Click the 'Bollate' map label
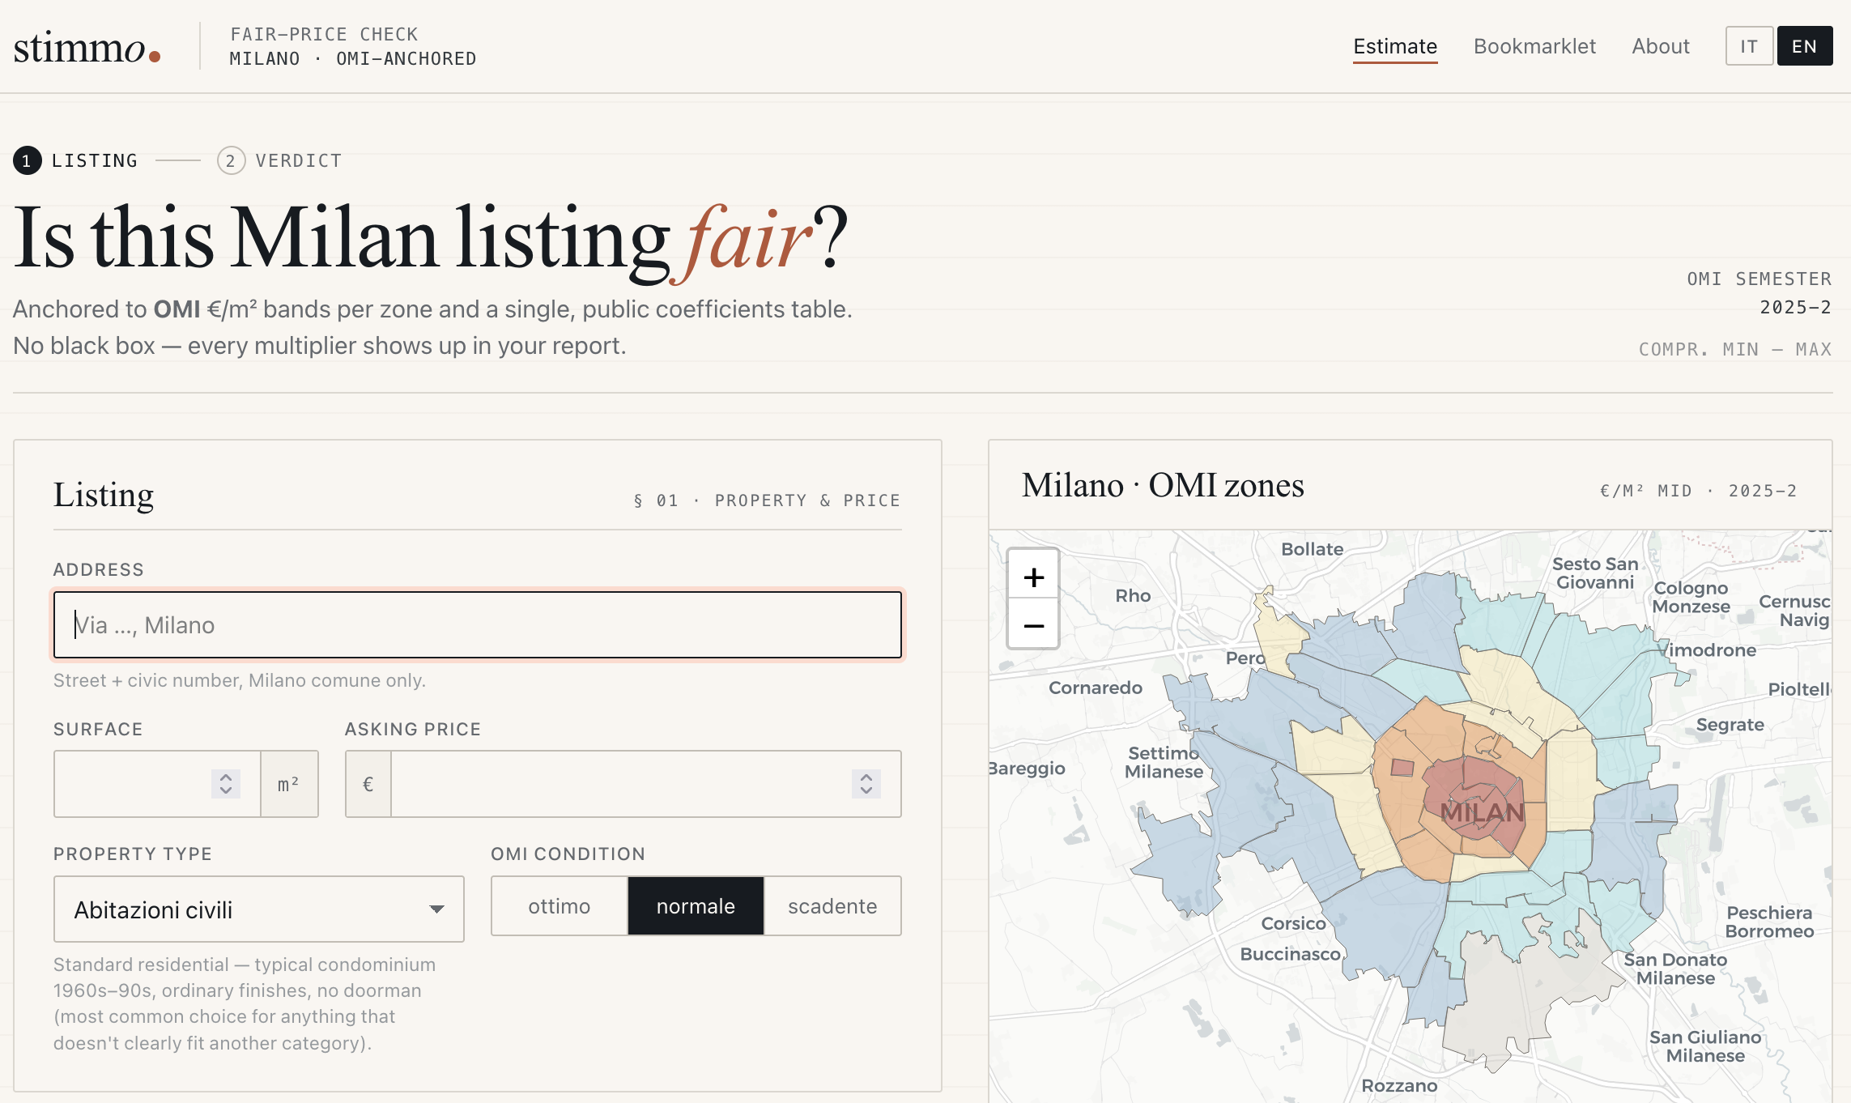Viewport: 1851px width, 1103px height. pyautogui.click(x=1312, y=549)
